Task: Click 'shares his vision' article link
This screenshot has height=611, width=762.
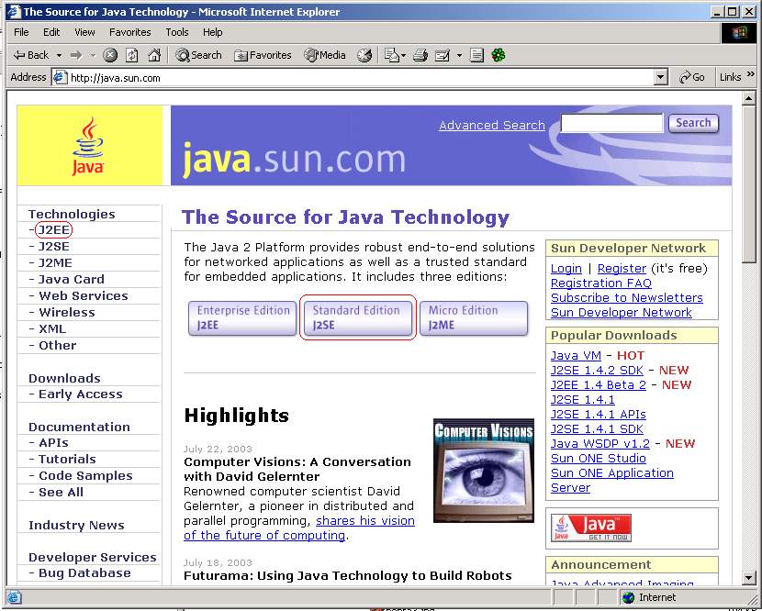Action: click(365, 521)
